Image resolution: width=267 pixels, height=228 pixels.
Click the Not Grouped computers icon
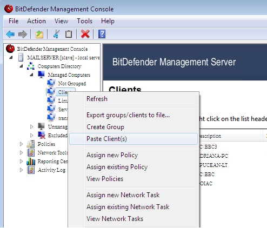[x=51, y=83]
